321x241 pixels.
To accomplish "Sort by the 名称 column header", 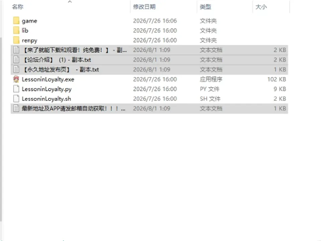I will pyautogui.click(x=18, y=7).
